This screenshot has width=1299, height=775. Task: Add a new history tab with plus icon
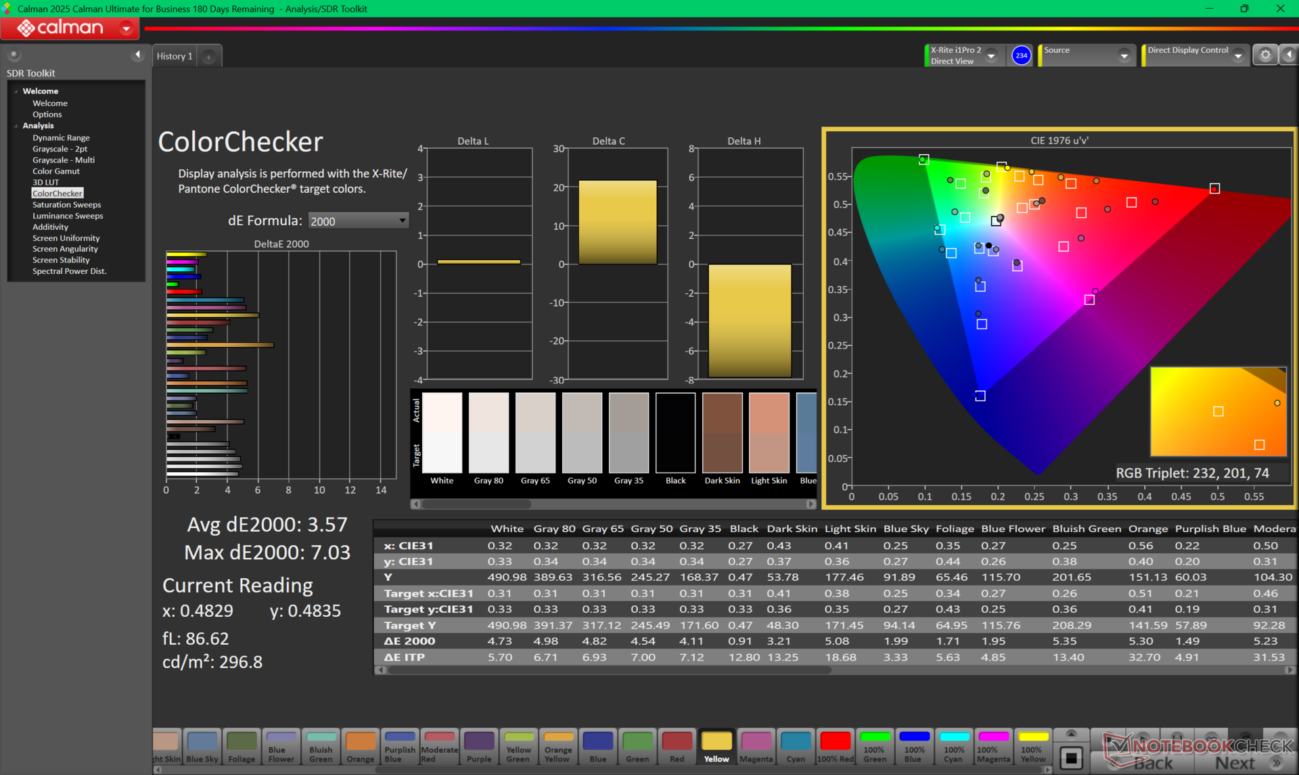[x=209, y=57]
